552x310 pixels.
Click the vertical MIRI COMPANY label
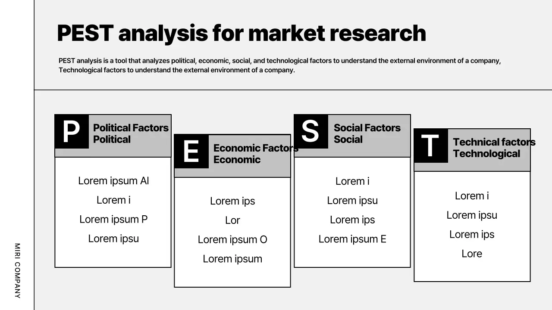[x=17, y=270]
